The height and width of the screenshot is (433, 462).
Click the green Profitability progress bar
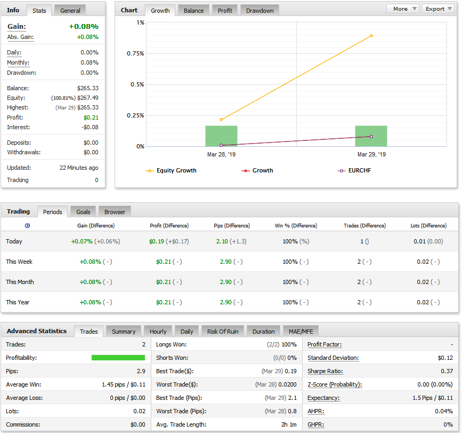point(118,358)
